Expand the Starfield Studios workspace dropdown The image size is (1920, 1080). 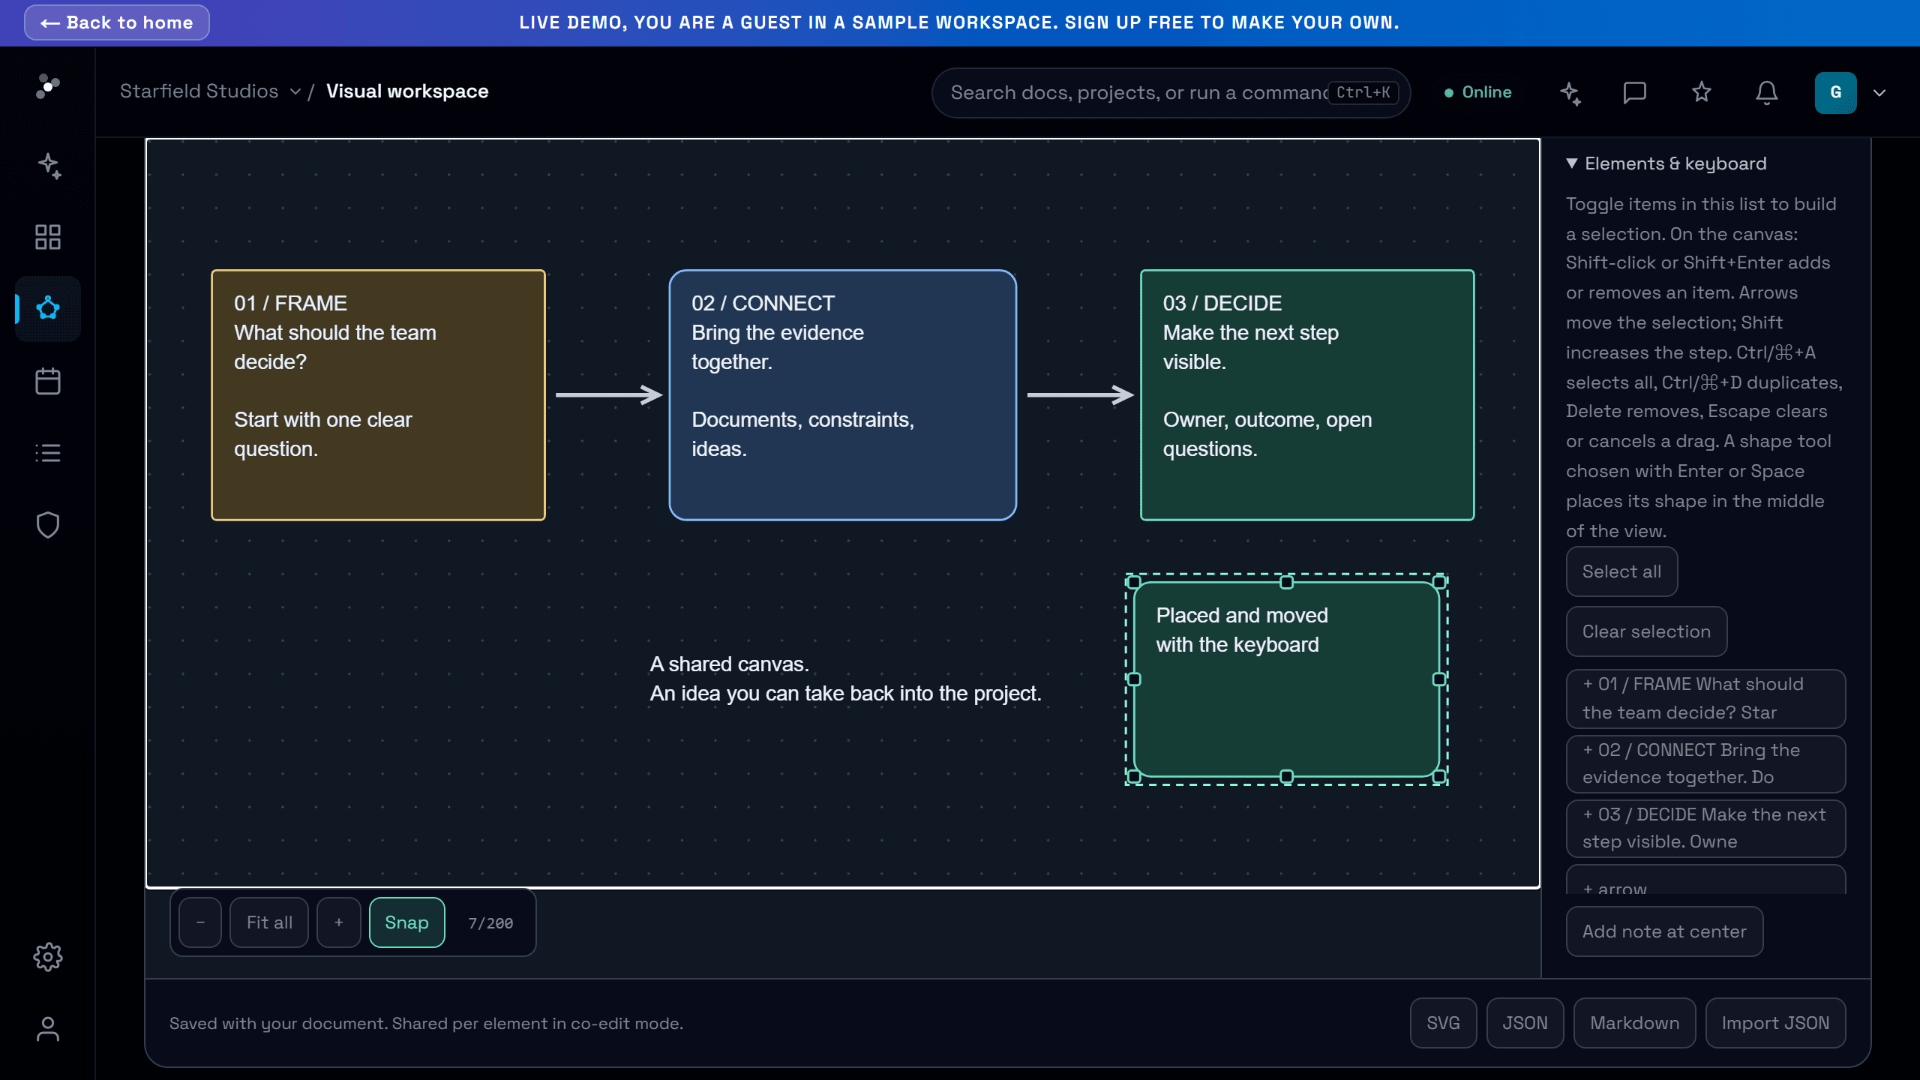coord(211,91)
